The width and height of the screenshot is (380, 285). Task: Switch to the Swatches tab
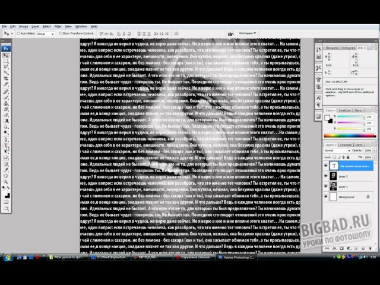tap(344, 110)
